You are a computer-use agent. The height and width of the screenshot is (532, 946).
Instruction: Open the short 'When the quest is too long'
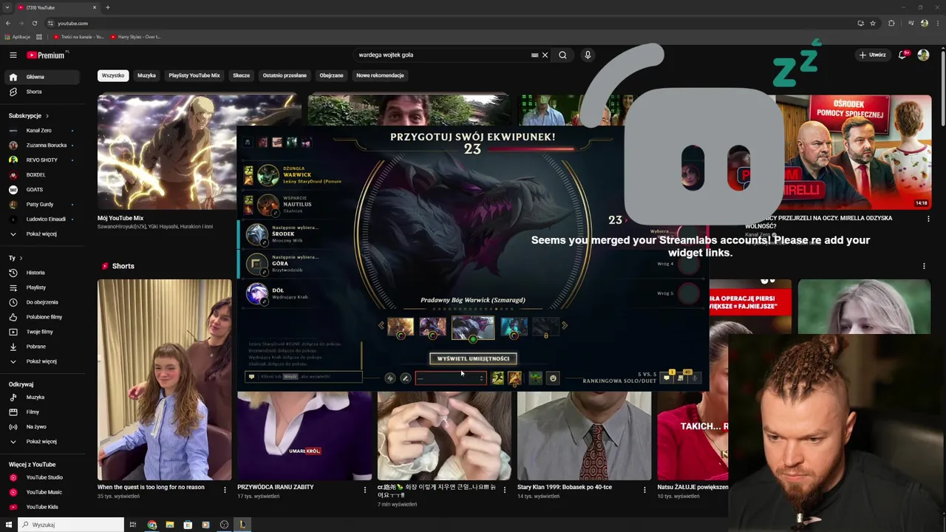pos(164,380)
